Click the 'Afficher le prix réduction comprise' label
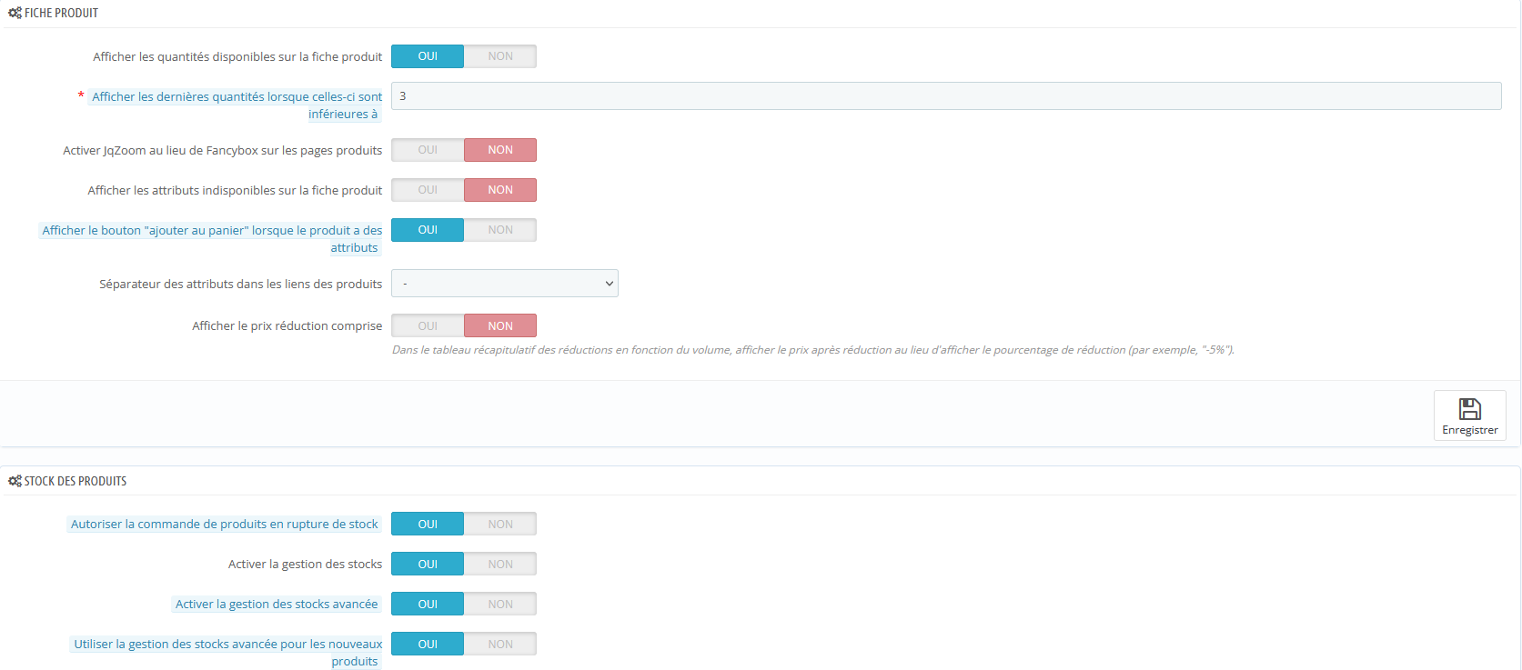 (x=287, y=326)
